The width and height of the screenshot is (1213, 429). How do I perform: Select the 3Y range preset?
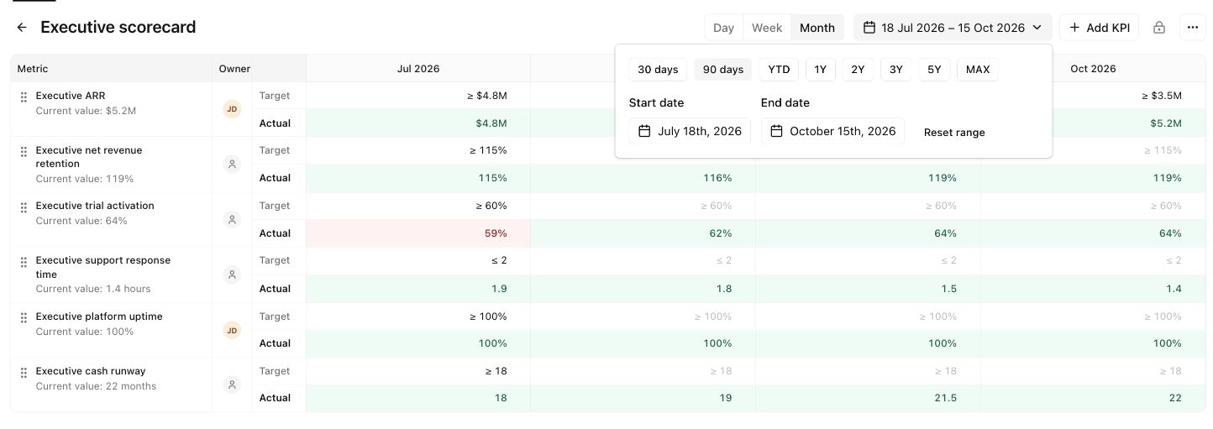click(896, 70)
